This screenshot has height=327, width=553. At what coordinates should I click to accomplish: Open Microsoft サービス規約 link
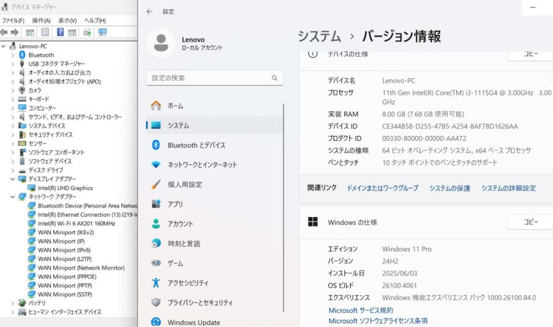(x=361, y=310)
